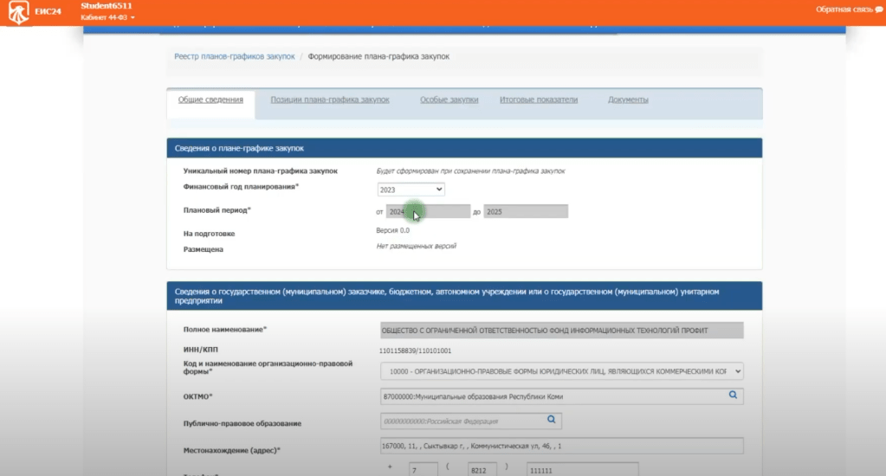Follow the Реестр планов-графиков закупок breadcrumb link
The width and height of the screenshot is (886, 476).
tap(234, 57)
